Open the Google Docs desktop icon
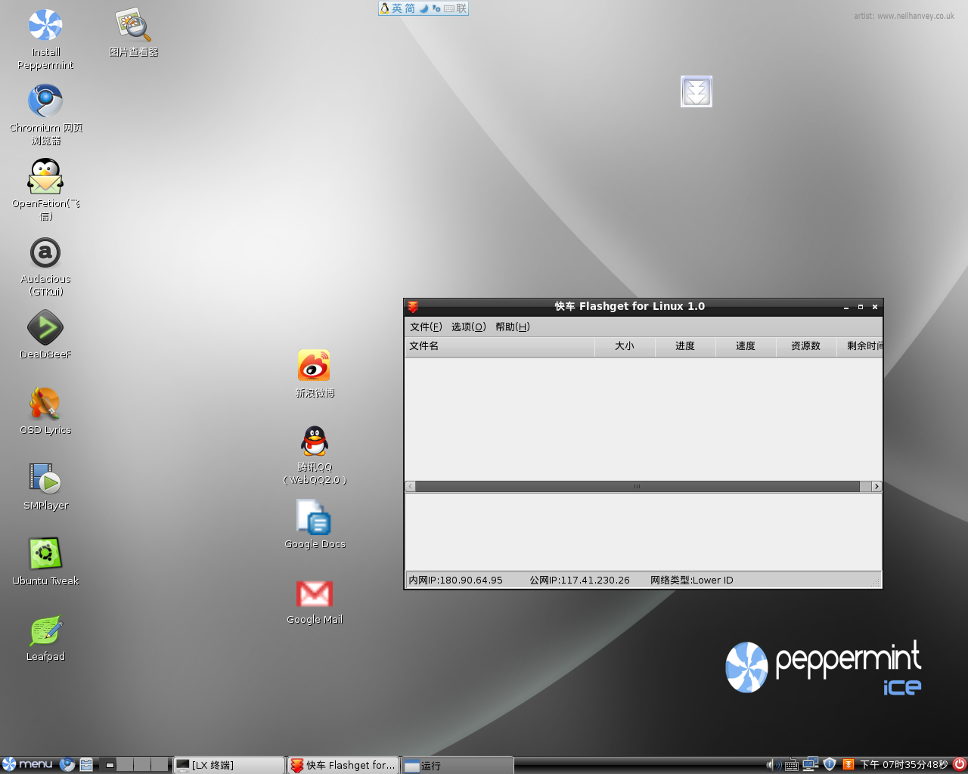968x774 pixels. pyautogui.click(x=315, y=518)
